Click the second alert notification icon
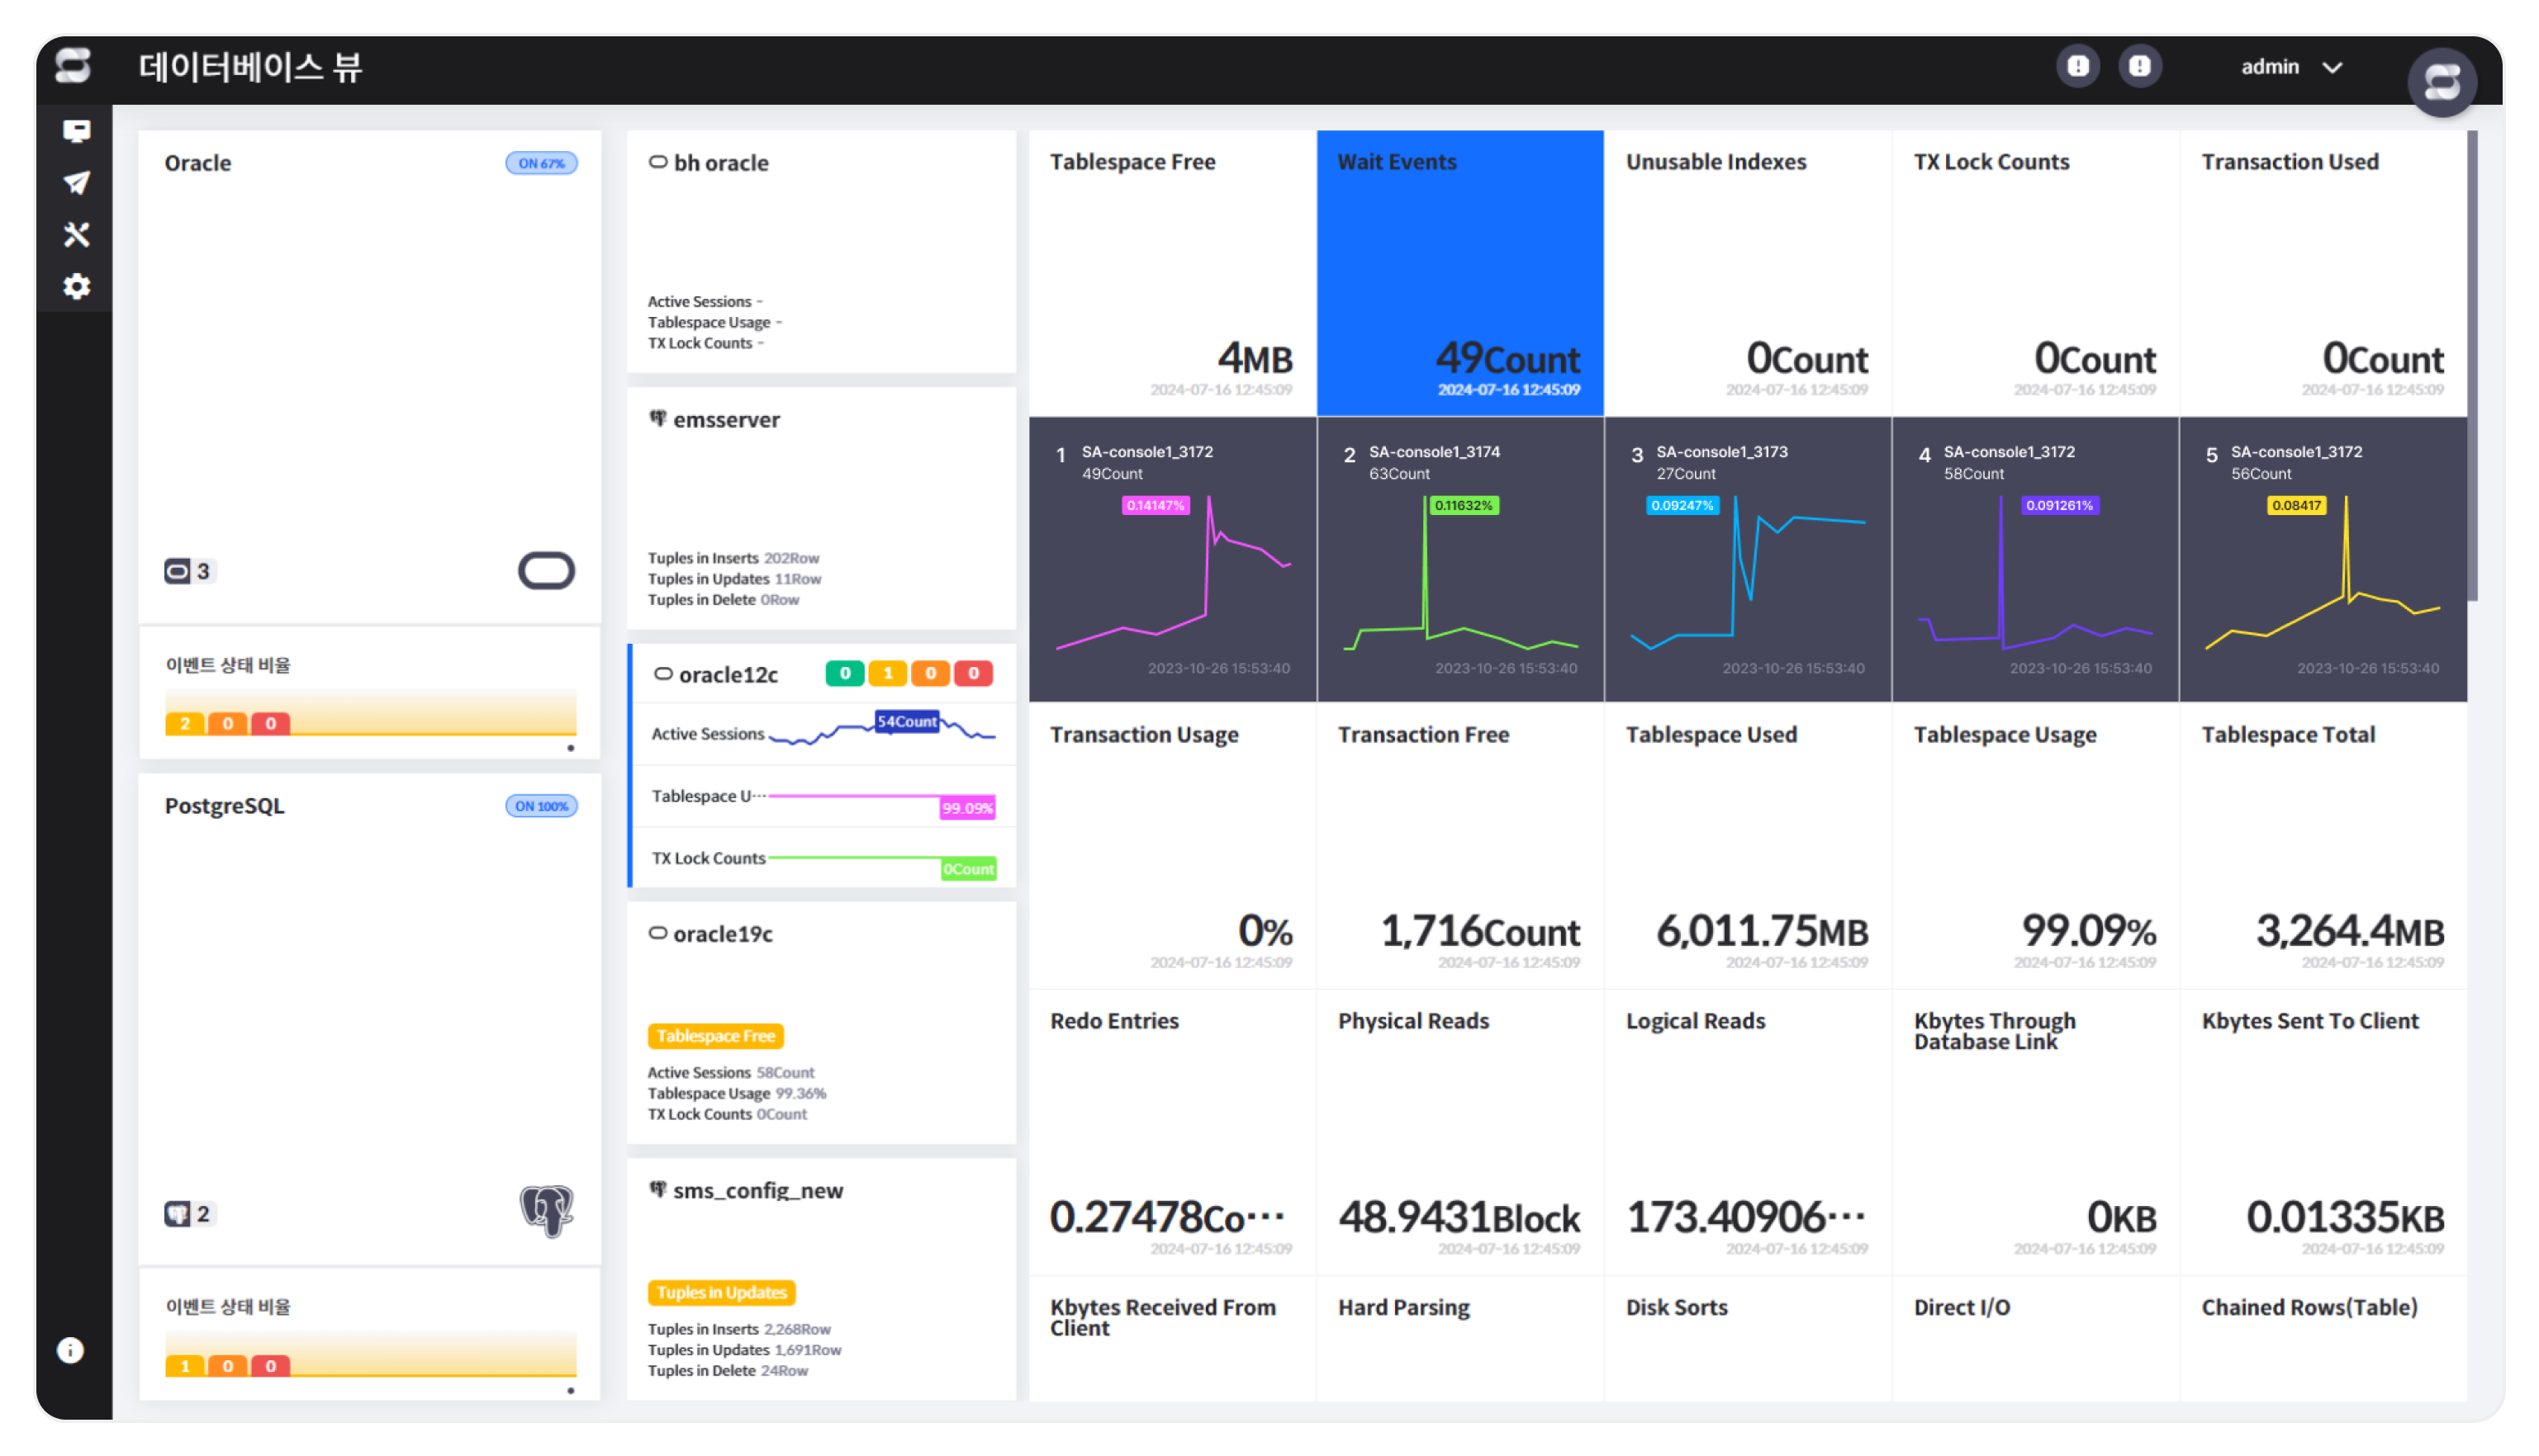The image size is (2539, 1456). click(x=2139, y=66)
